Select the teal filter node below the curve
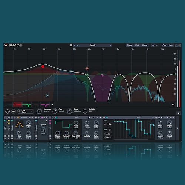The image size is (185, 185). tap(47, 95)
